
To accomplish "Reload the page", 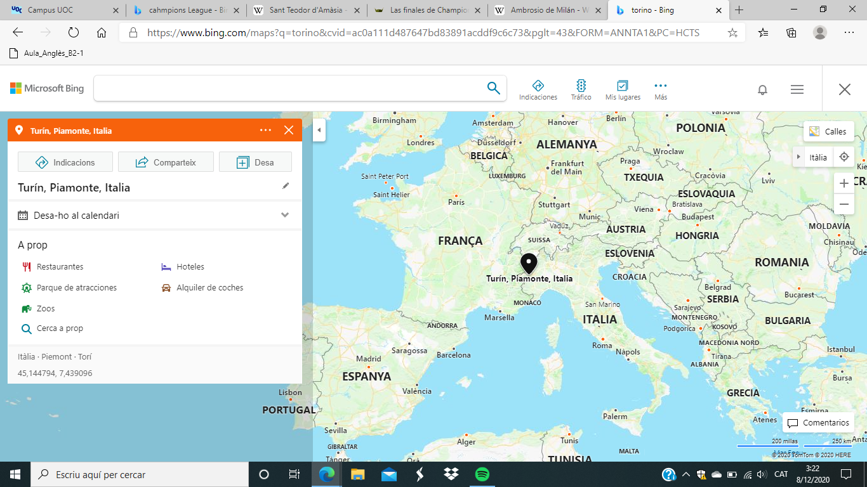I will (73, 32).
